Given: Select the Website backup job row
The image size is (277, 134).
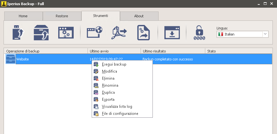Looking at the screenshot, I should pos(138,59).
